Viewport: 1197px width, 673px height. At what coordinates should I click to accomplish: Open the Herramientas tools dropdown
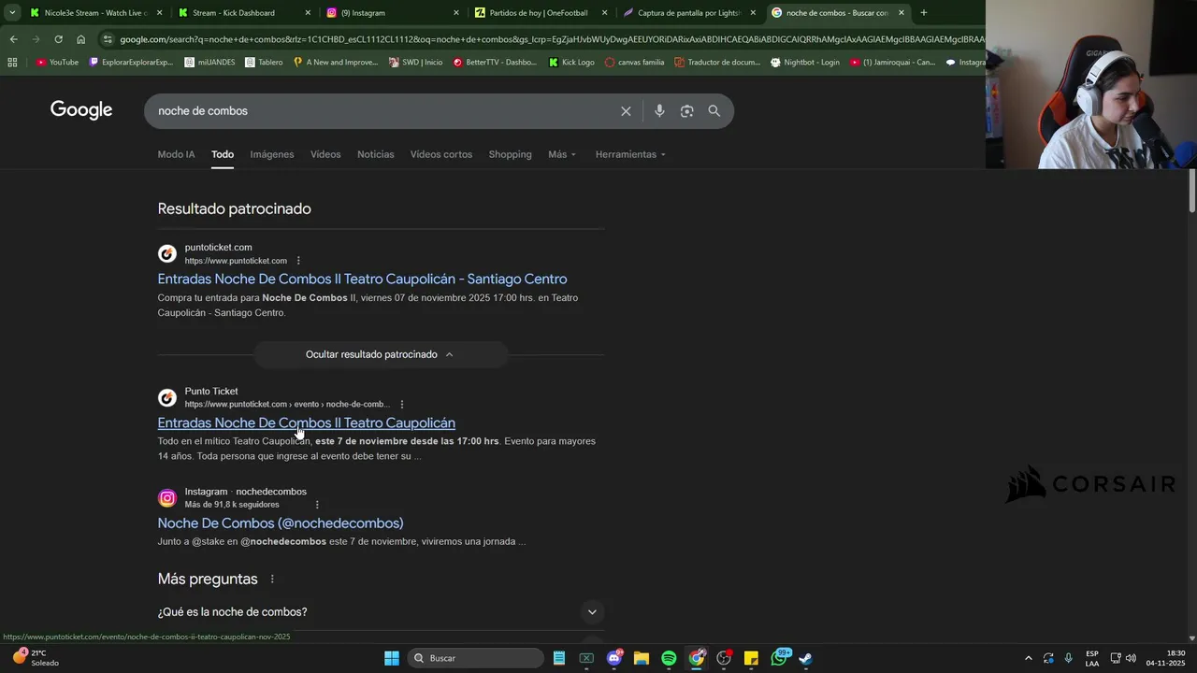[630, 154]
